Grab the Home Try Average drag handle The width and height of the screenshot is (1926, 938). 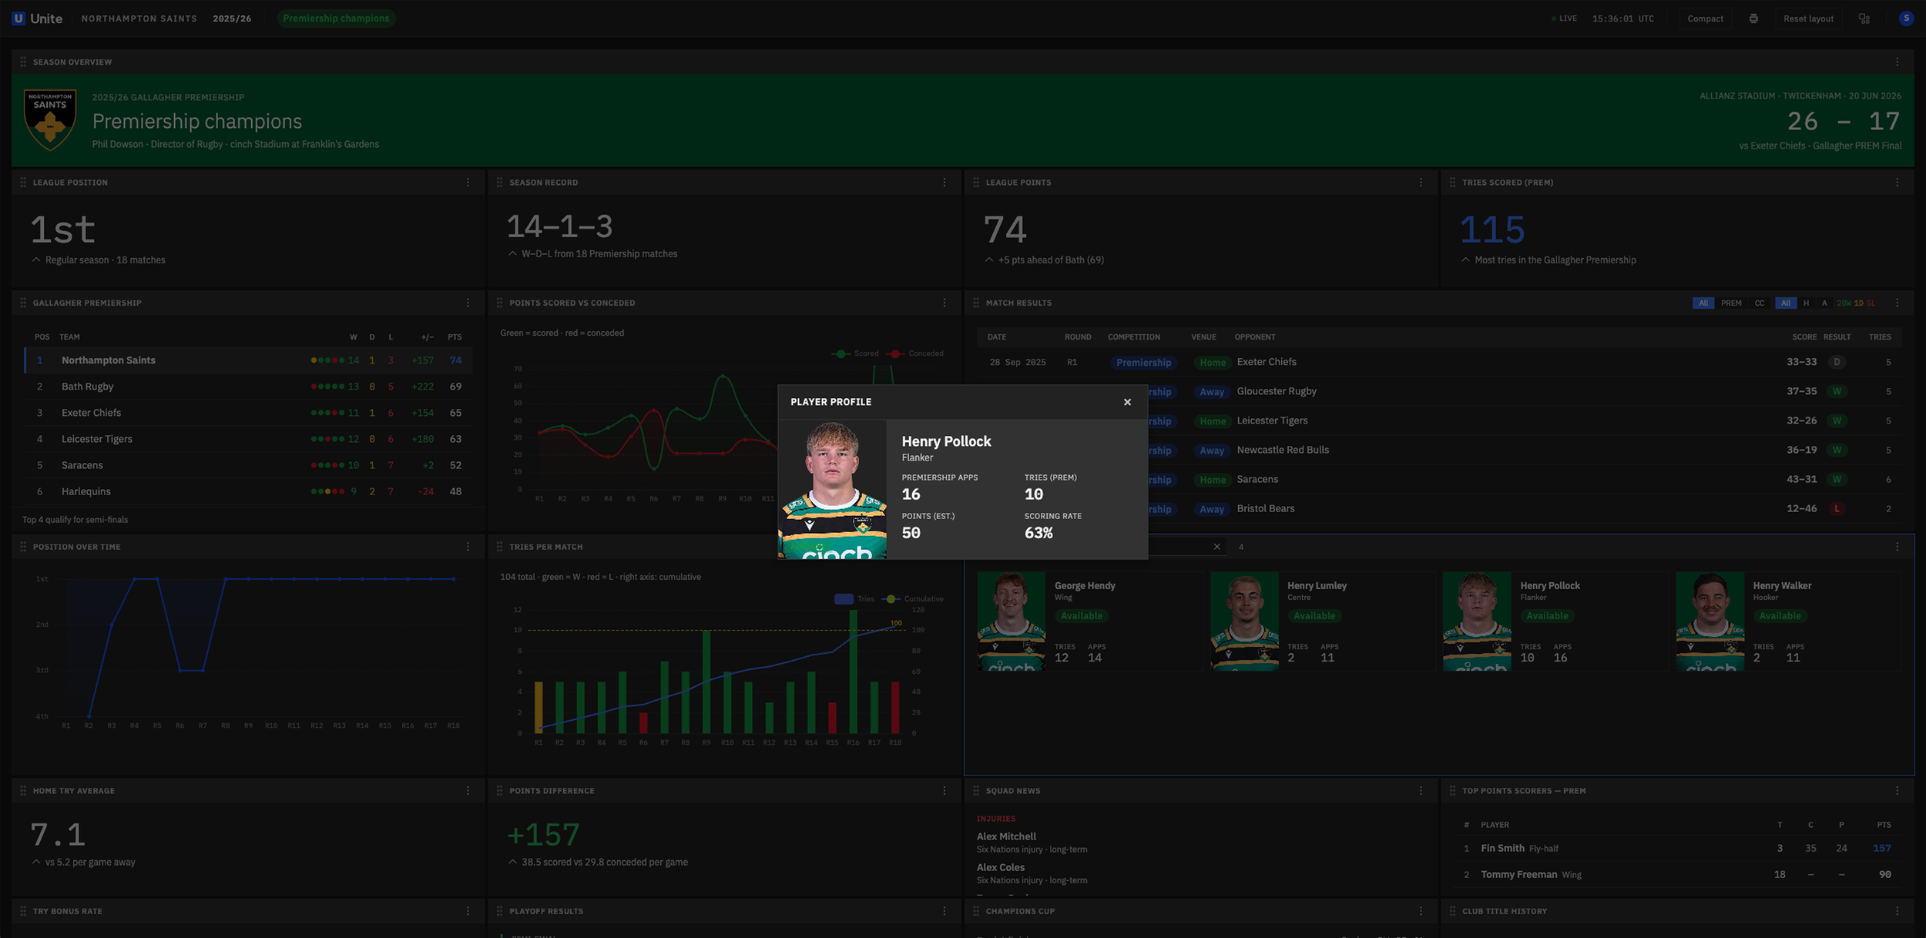(x=23, y=791)
